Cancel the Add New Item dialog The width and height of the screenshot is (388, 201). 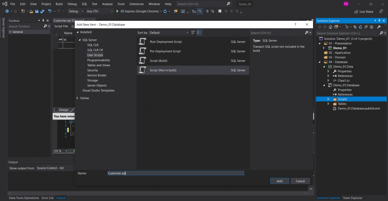click(x=300, y=181)
